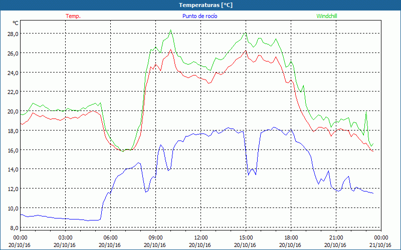Click the 03:00 time axis label
Image resolution: width=401 pixels, height=250 pixels.
66,238
